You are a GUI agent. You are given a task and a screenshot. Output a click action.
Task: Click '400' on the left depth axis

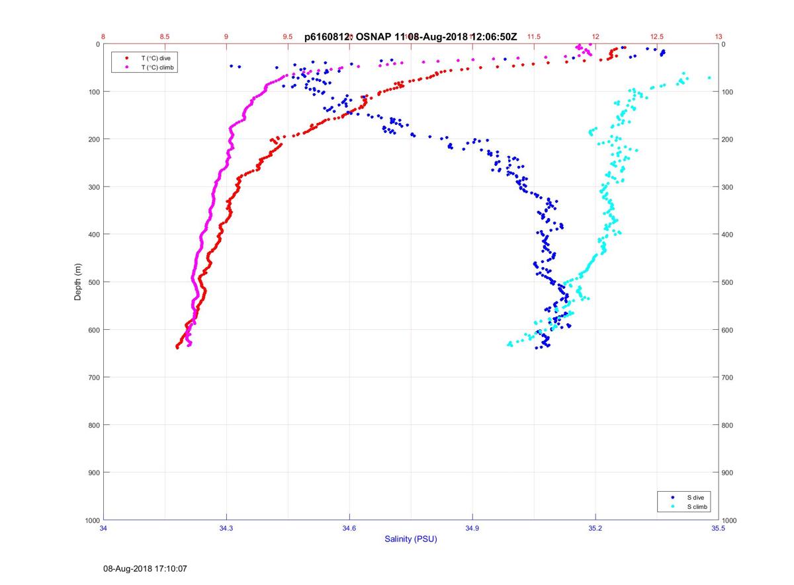pyautogui.click(x=94, y=235)
